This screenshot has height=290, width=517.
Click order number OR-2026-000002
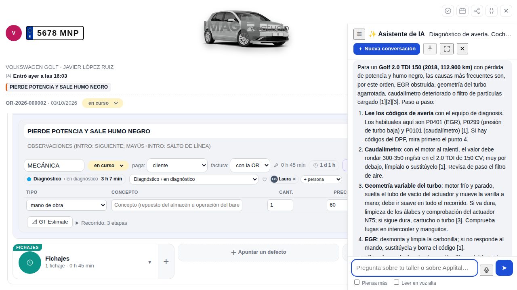(26, 103)
